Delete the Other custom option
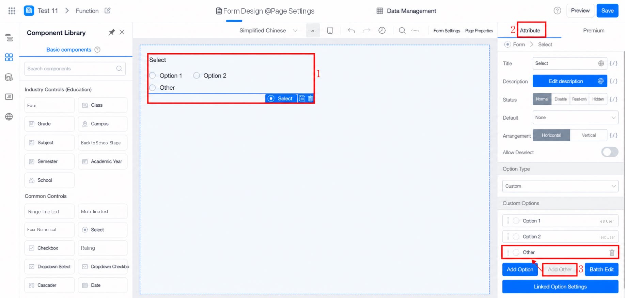625x298 pixels. pyautogui.click(x=612, y=252)
